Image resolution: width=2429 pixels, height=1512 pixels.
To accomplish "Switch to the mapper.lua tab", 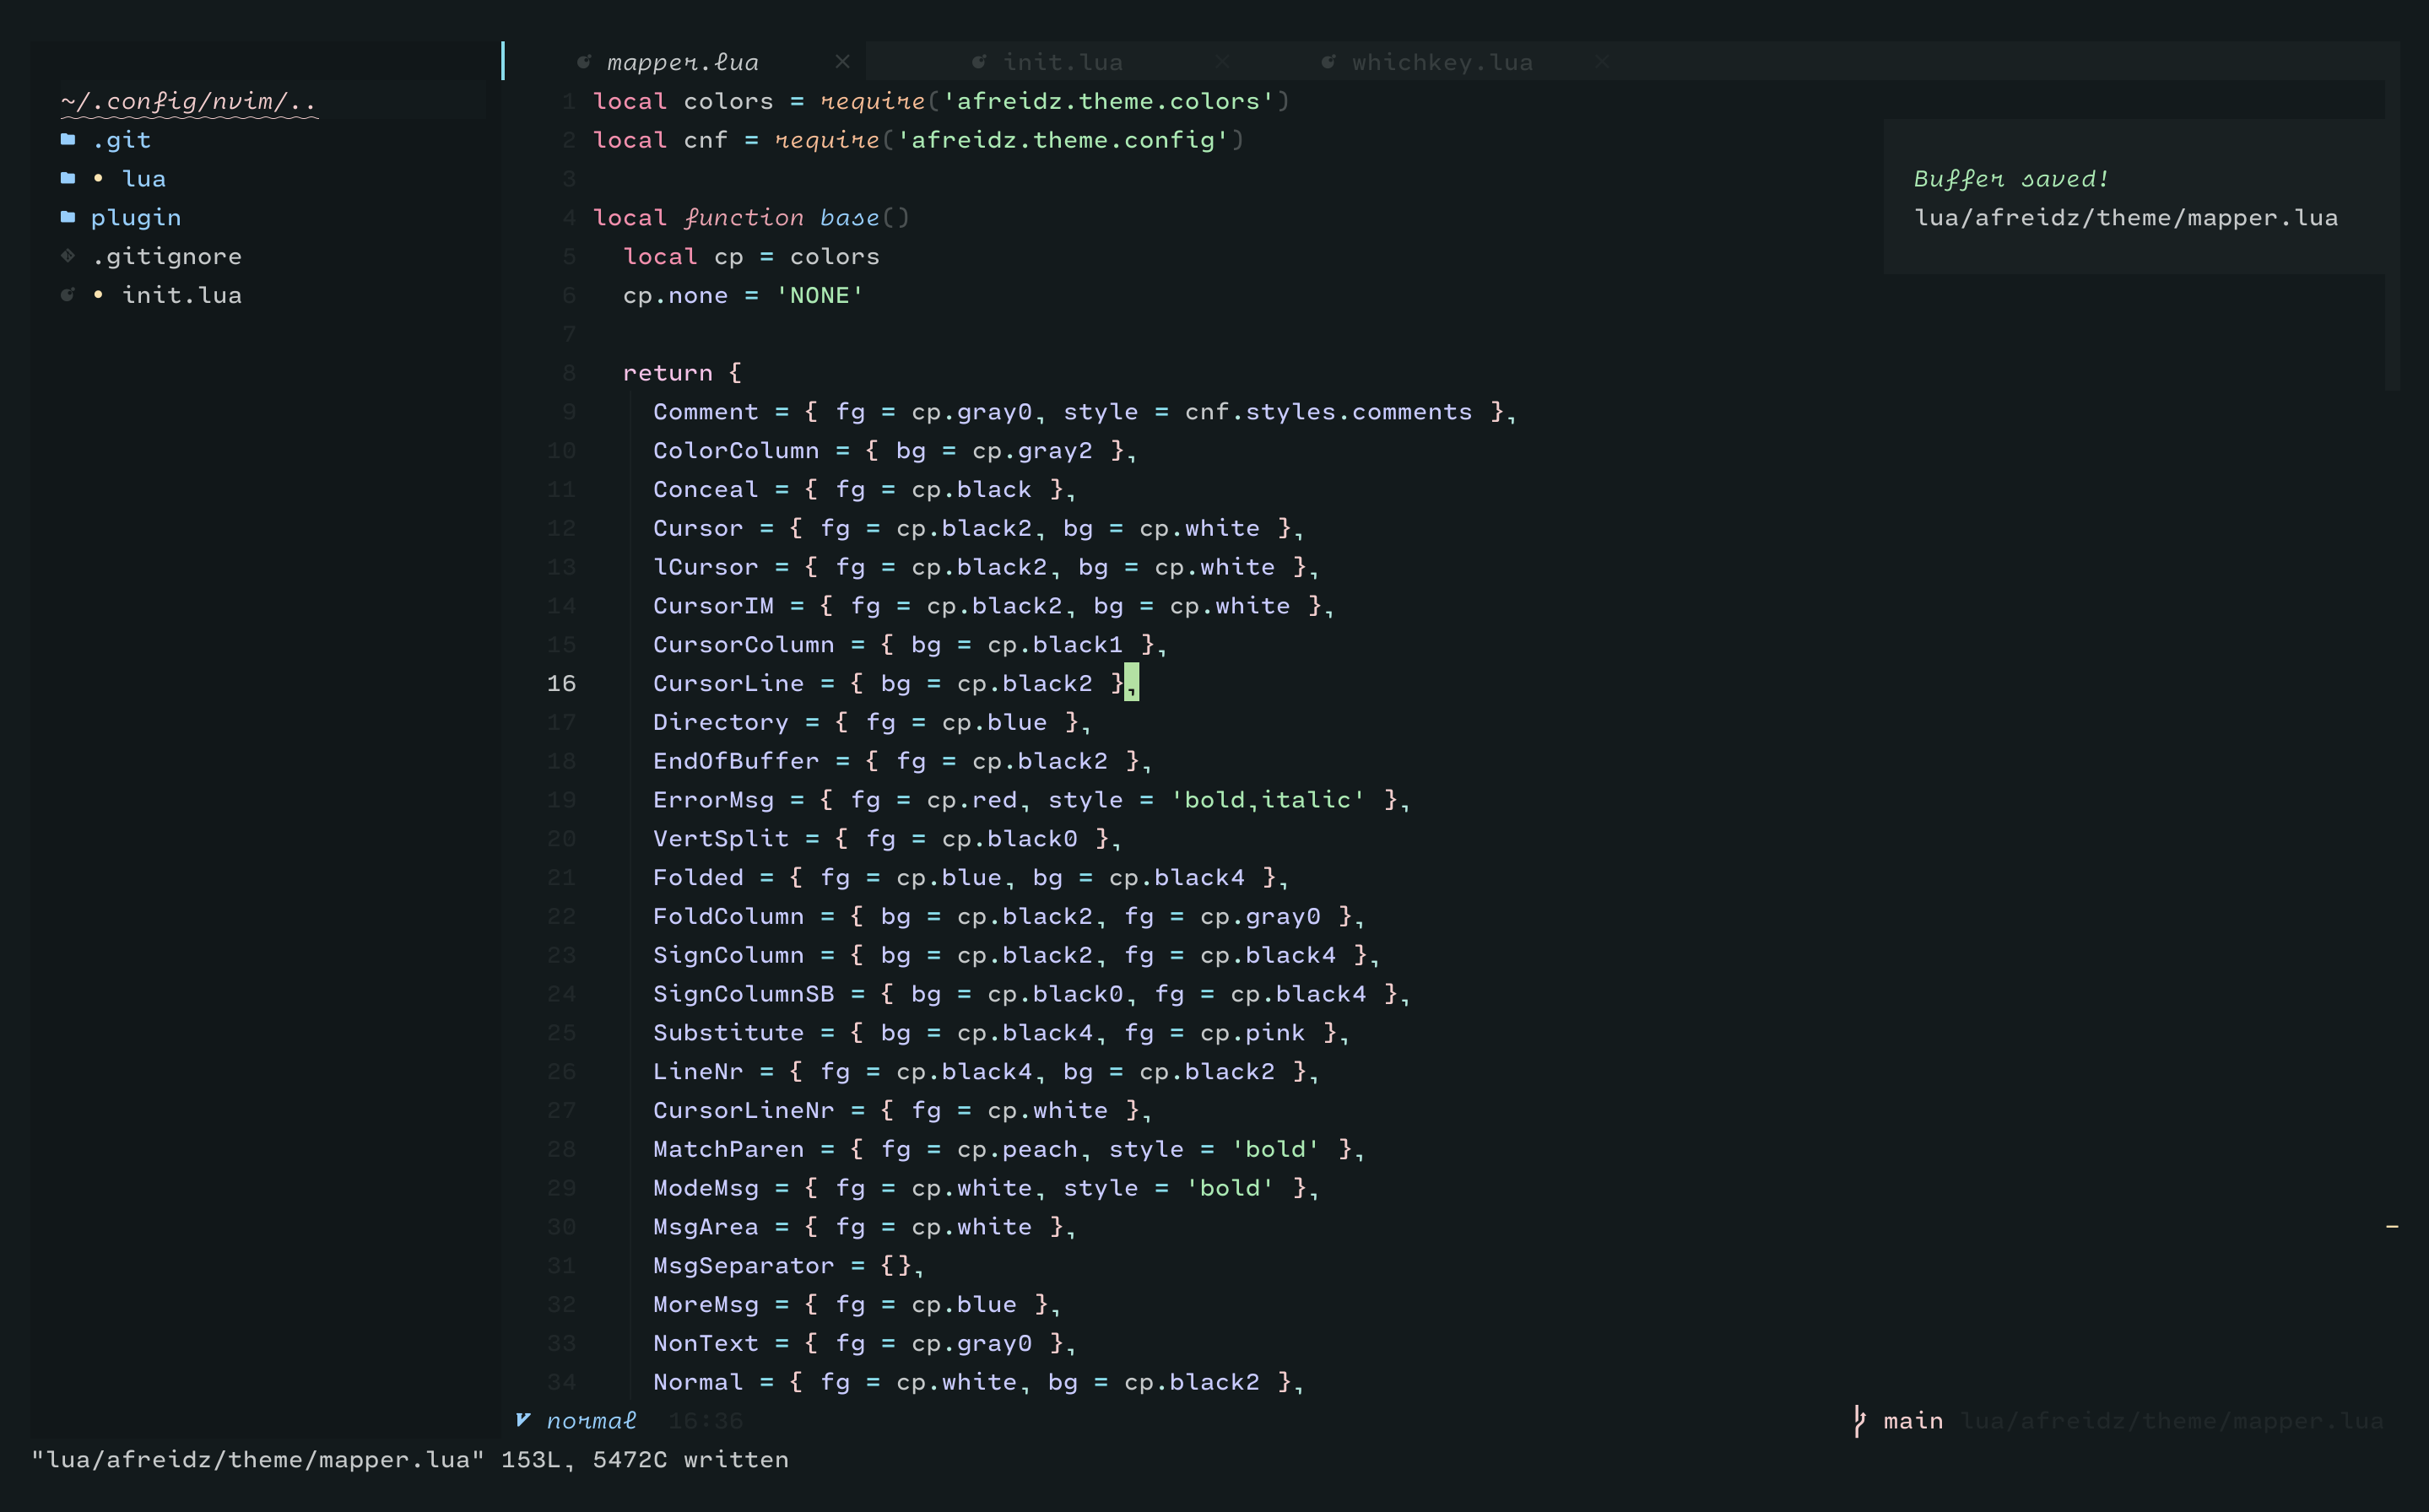I will (683, 62).
